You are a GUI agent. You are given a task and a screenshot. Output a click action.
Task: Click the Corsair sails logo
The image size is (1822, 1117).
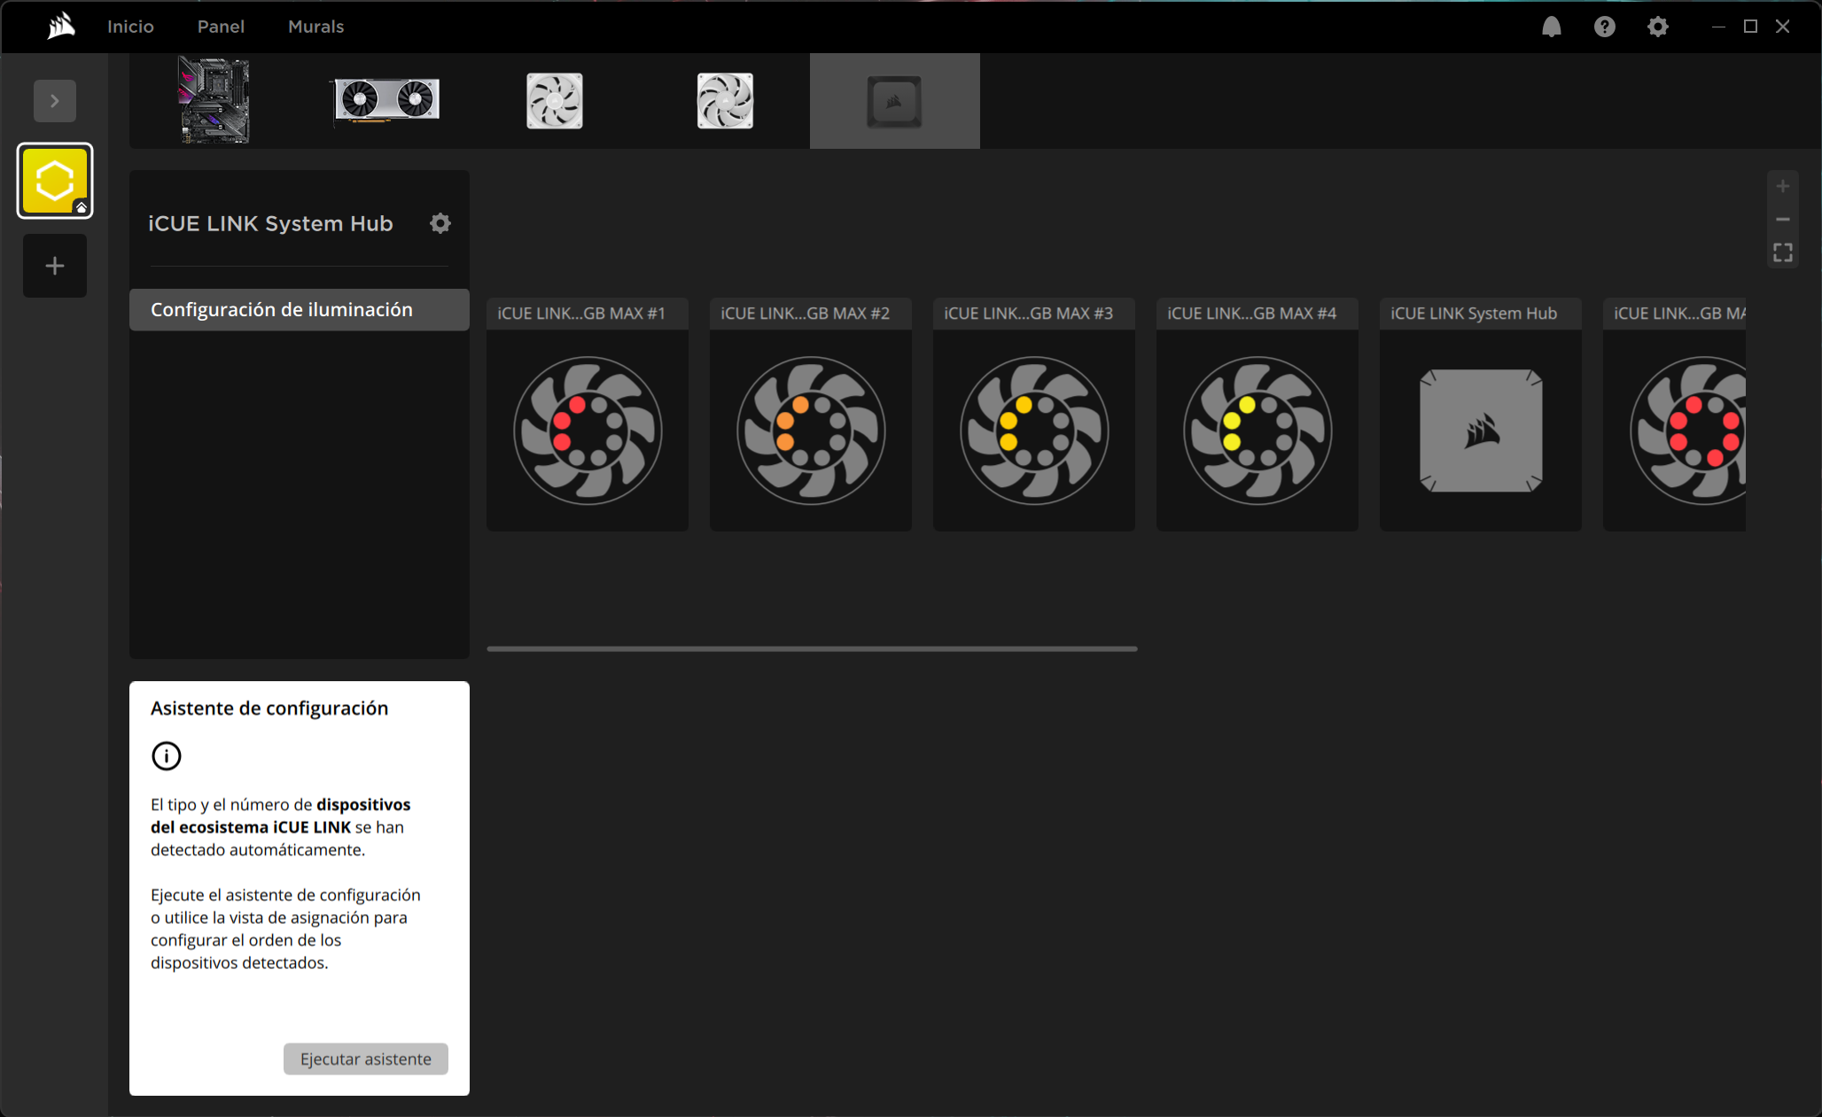pyautogui.click(x=61, y=27)
